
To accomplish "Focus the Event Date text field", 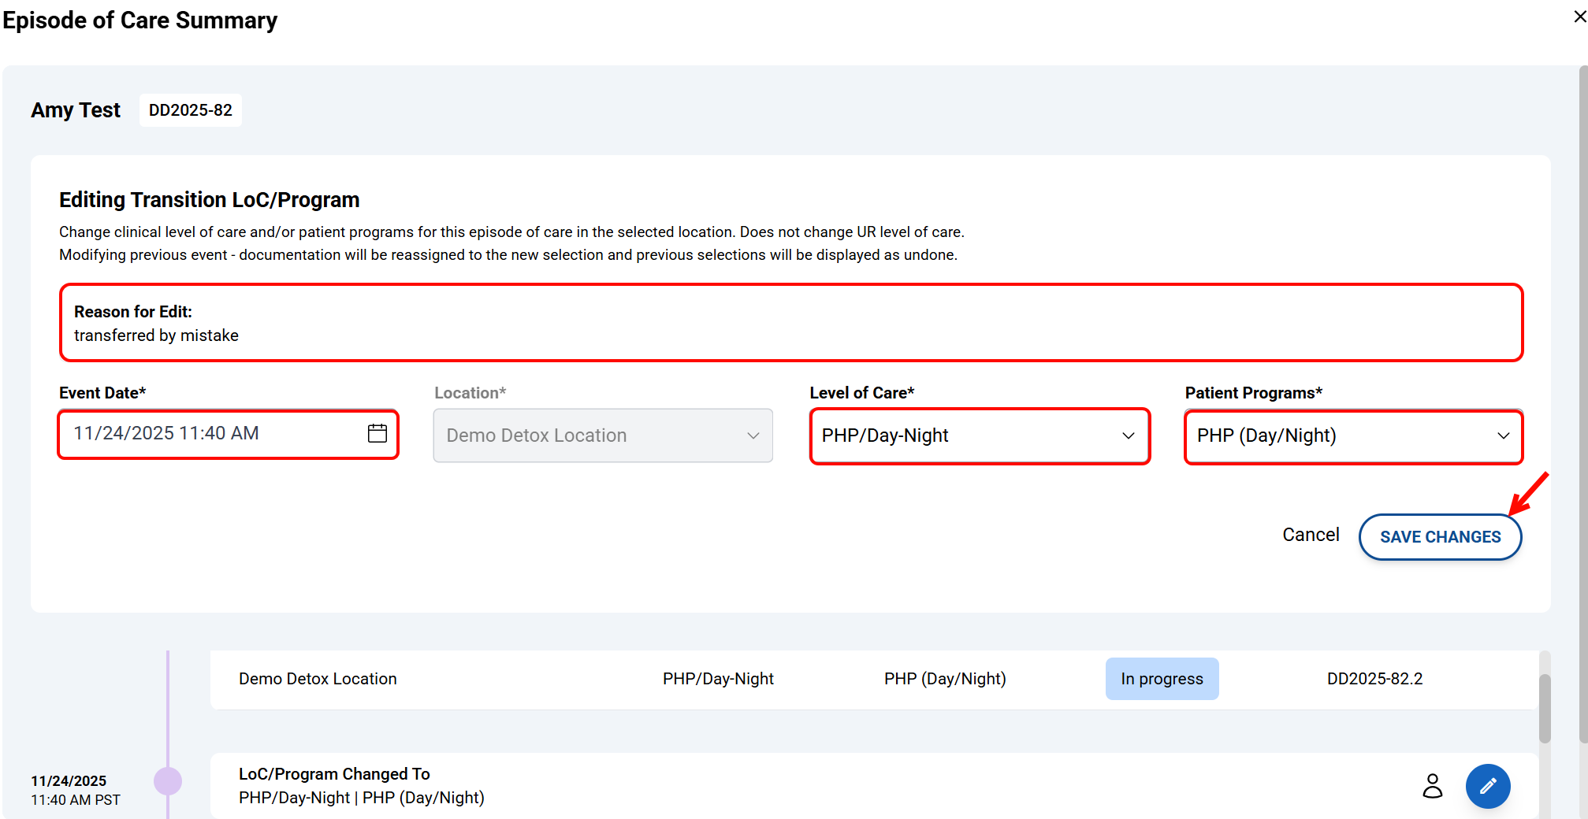I will pos(213,434).
